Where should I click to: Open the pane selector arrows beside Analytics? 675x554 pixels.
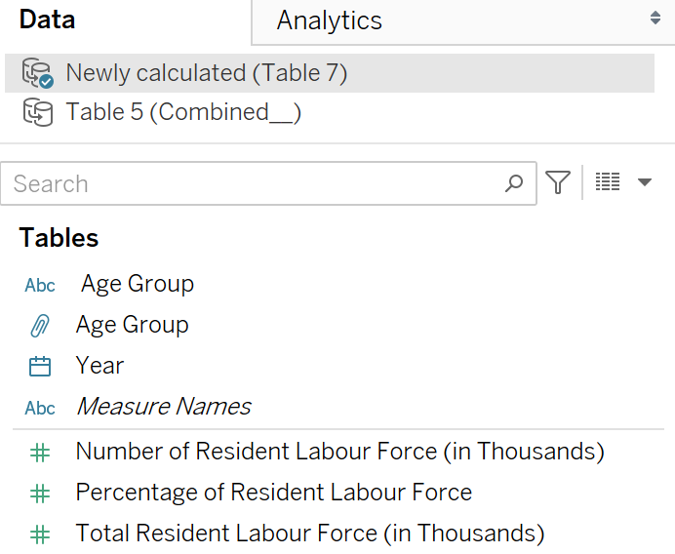pyautogui.click(x=655, y=20)
